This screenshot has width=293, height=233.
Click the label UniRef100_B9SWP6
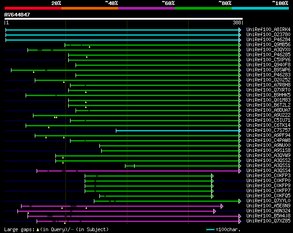[x=268, y=70]
